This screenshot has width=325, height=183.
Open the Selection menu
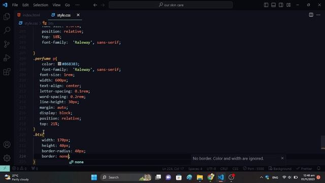41,5
